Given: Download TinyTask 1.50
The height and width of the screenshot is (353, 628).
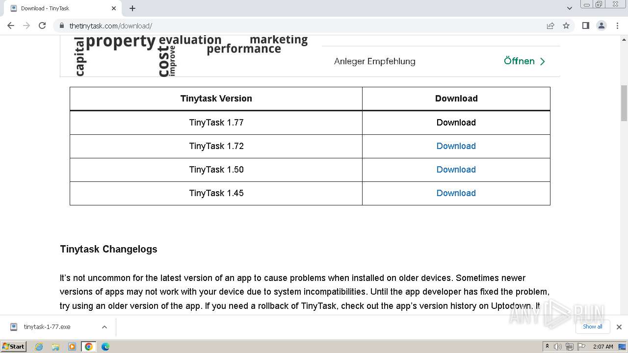Looking at the screenshot, I should coord(456,170).
